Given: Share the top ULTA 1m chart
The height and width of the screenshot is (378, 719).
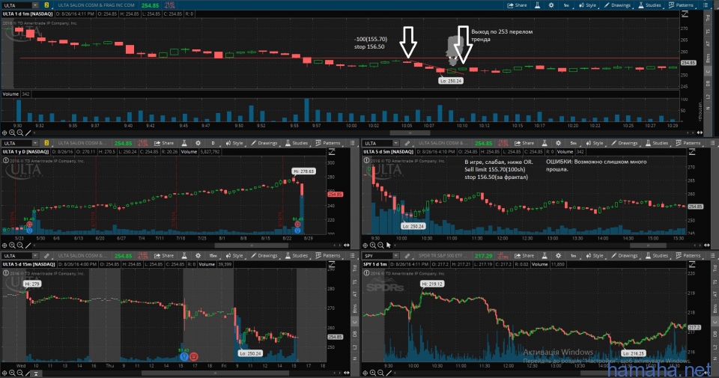Looking at the screenshot, I should coord(517,5).
